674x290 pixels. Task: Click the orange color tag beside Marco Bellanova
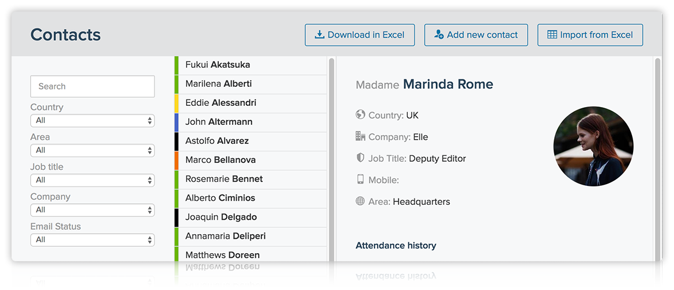pos(176,160)
